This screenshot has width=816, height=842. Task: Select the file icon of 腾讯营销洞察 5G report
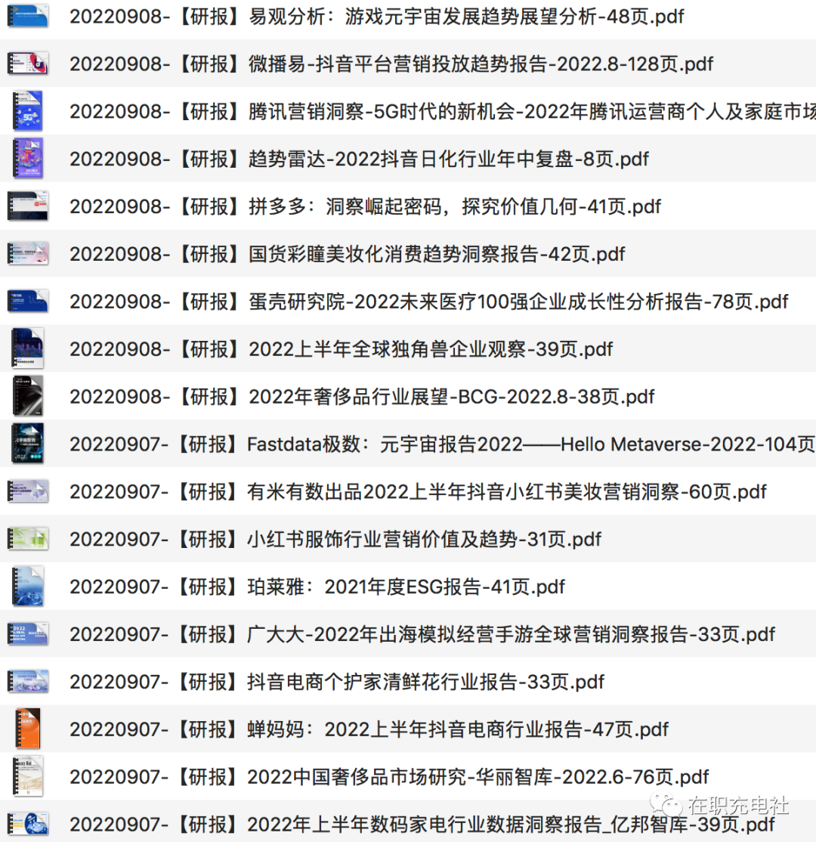click(28, 111)
